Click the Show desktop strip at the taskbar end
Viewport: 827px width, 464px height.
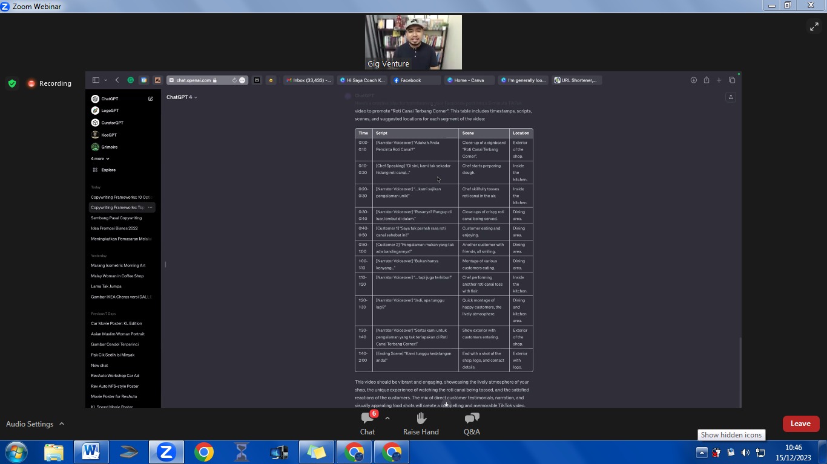point(822,453)
